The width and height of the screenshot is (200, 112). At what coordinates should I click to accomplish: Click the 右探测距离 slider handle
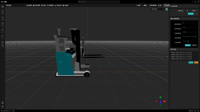point(195,37)
